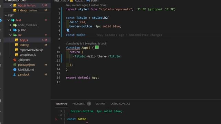
Task: Click the lightbulb quick-fix icon on line 6
Action: (x=68, y=30)
